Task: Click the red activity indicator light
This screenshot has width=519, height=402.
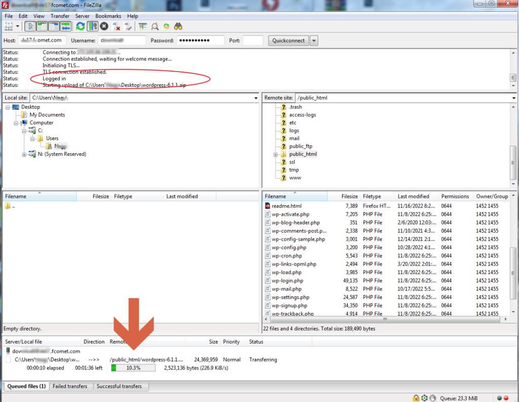Action: 506,398
